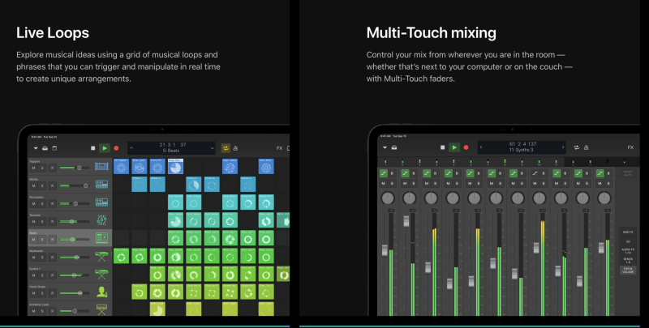
Task: Record-enable the Vocal Chops track
Action: pyautogui.click(x=52, y=293)
